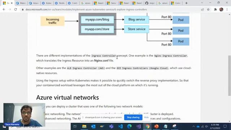Click the Chrome icon on the taskbar
The image size is (231, 130).
[148, 126]
